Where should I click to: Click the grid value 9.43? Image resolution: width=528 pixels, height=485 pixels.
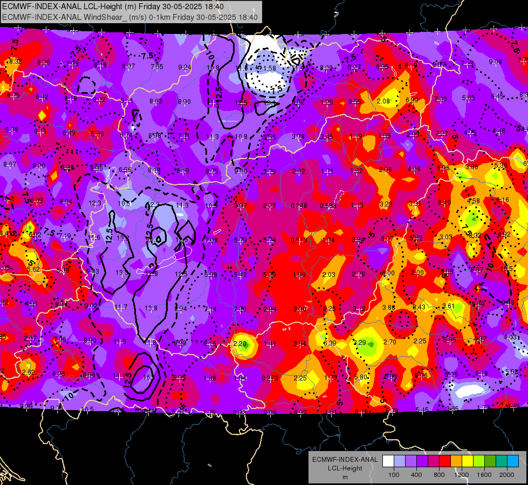click(x=92, y=272)
